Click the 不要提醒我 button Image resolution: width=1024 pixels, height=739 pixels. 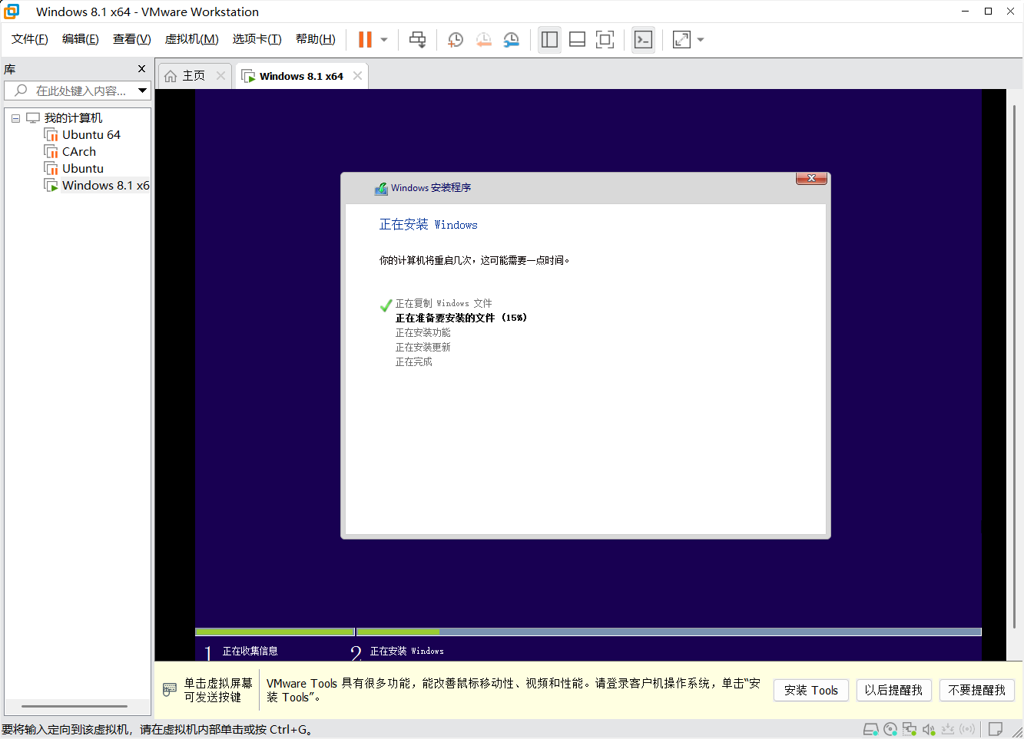pos(977,690)
